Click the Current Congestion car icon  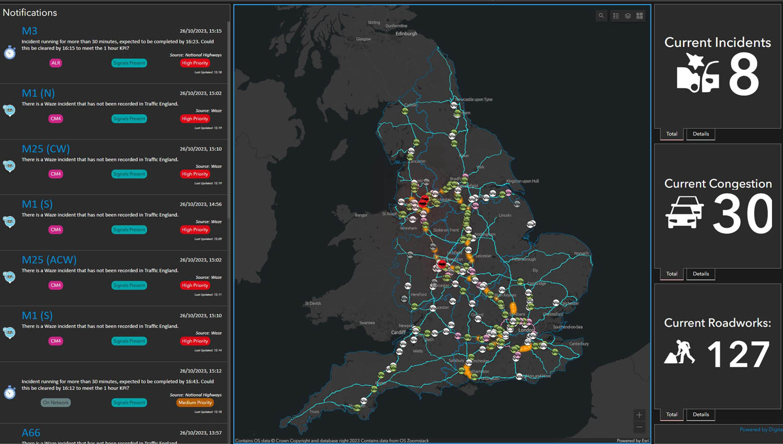pos(684,212)
